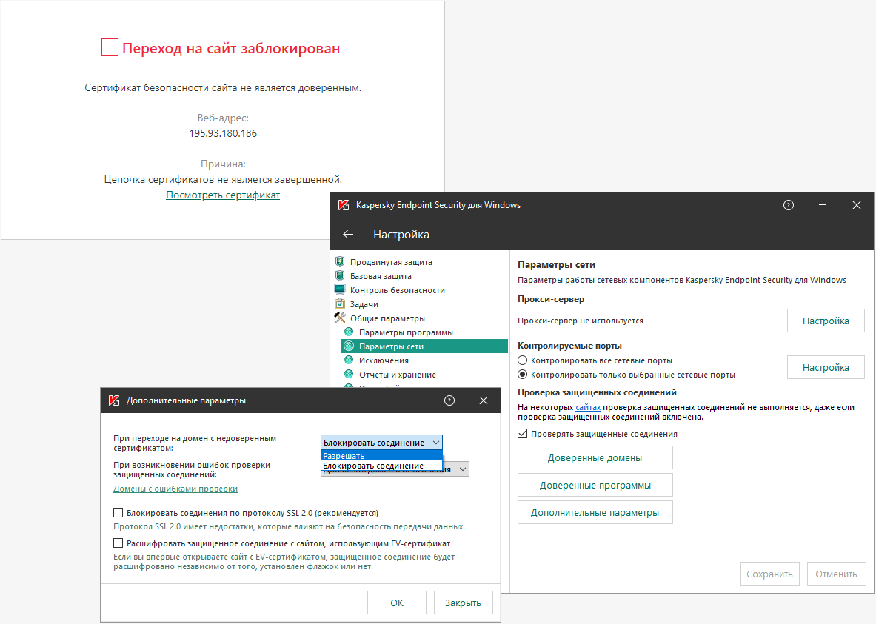Viewport: 876px width, 624px height.
Task: Select Контролировать все сетевые порты radio
Action: [522, 360]
